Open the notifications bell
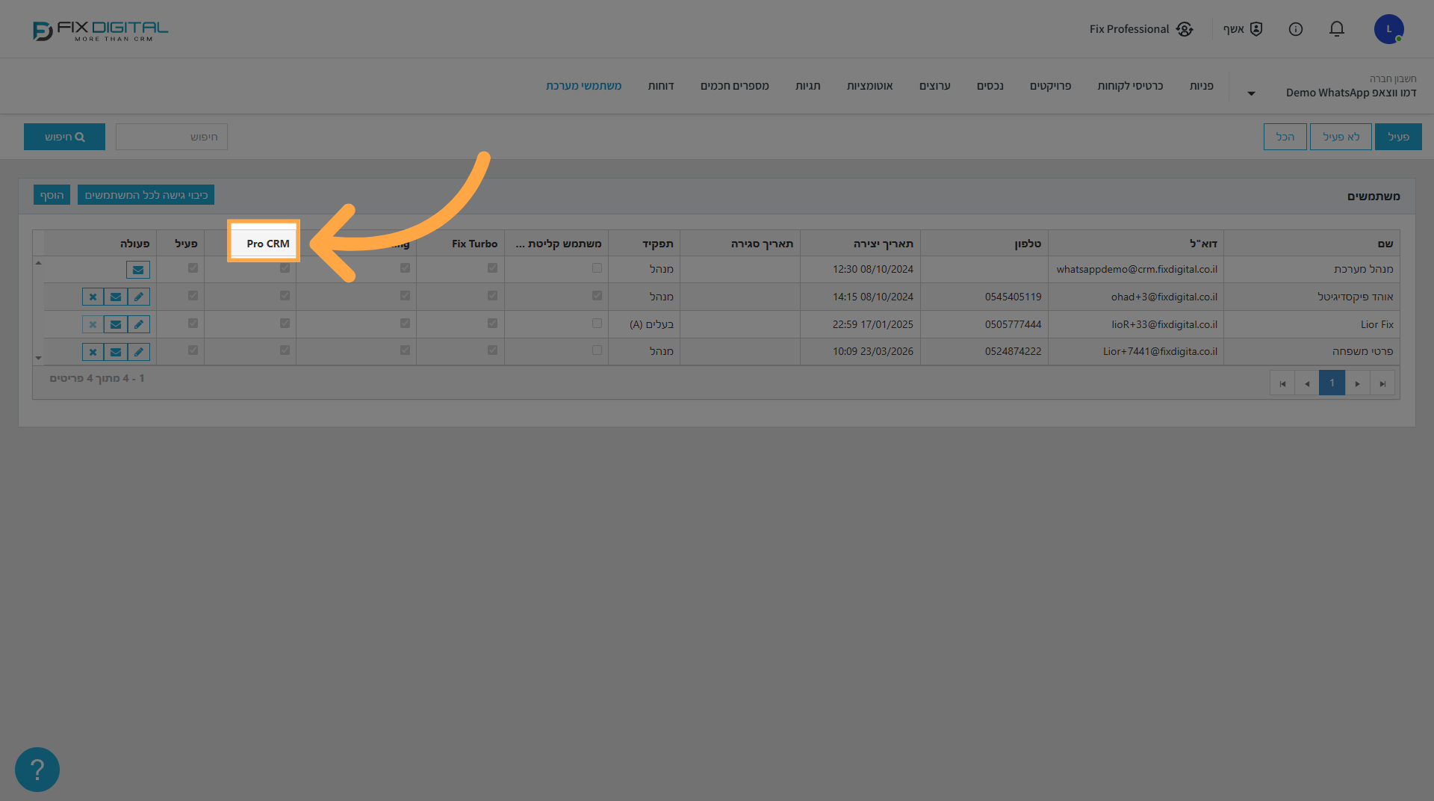This screenshot has width=1434, height=801. [x=1337, y=29]
